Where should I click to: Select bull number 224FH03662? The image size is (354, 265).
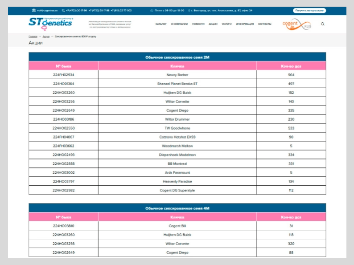coord(64,146)
